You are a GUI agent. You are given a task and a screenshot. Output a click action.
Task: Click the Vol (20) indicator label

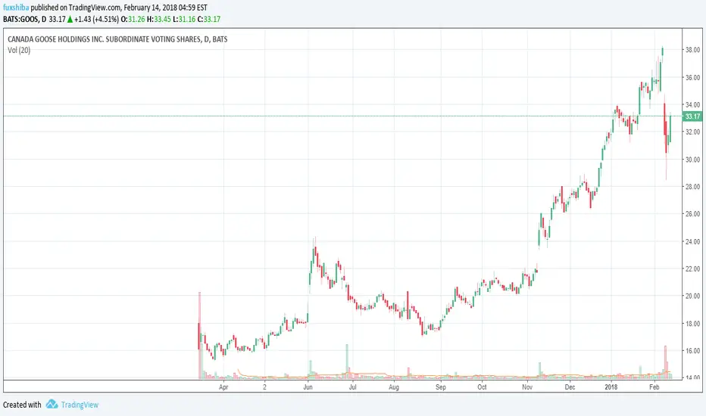pos(19,50)
